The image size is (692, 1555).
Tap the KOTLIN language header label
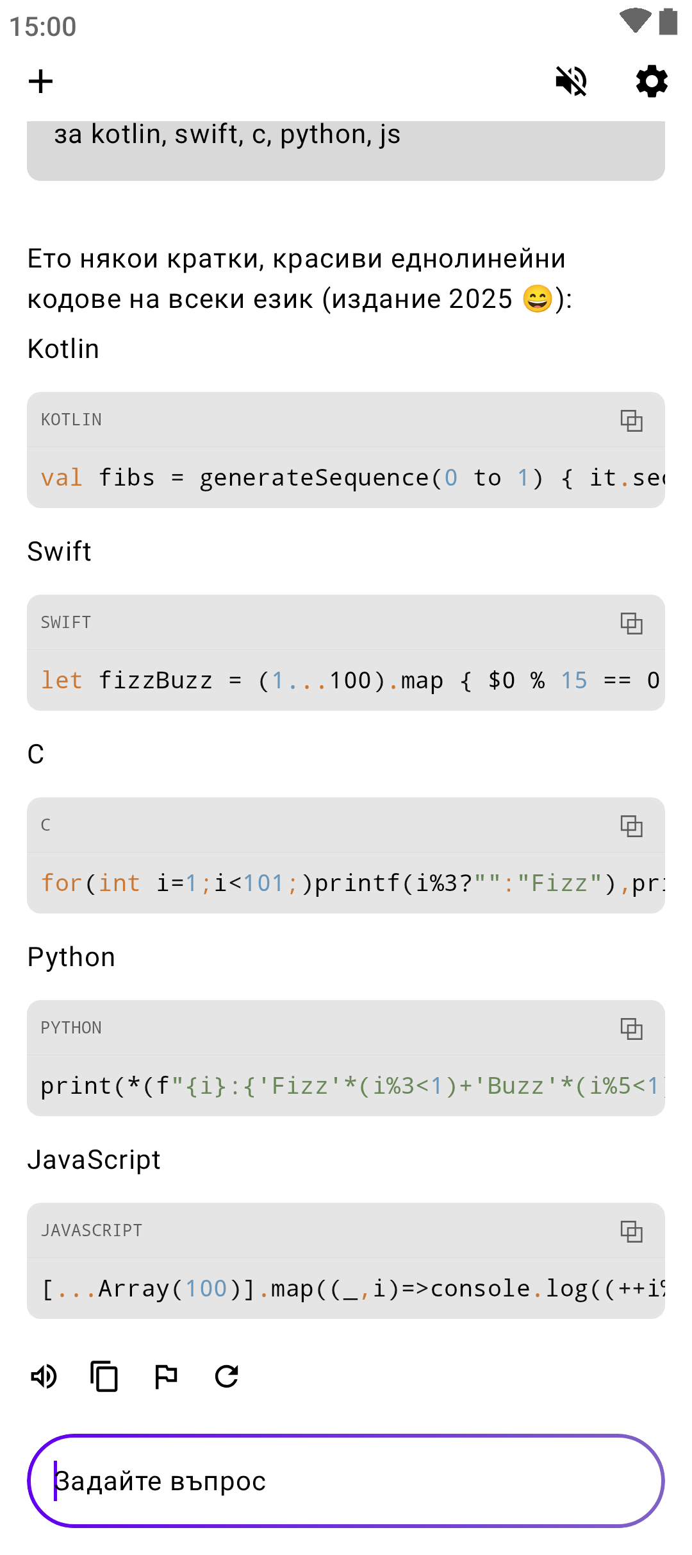[71, 420]
